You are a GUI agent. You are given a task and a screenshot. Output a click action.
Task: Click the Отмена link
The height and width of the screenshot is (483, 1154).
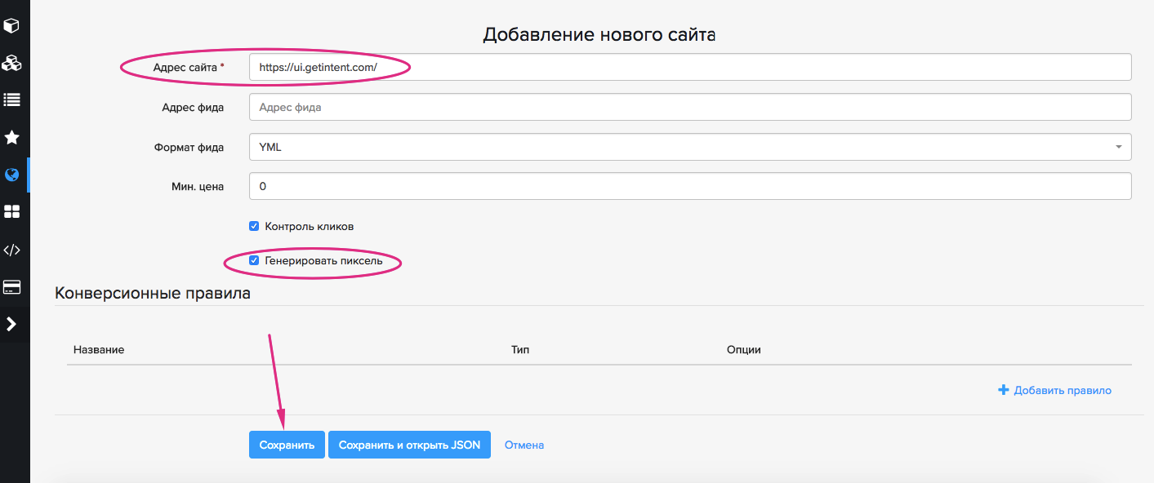click(524, 445)
